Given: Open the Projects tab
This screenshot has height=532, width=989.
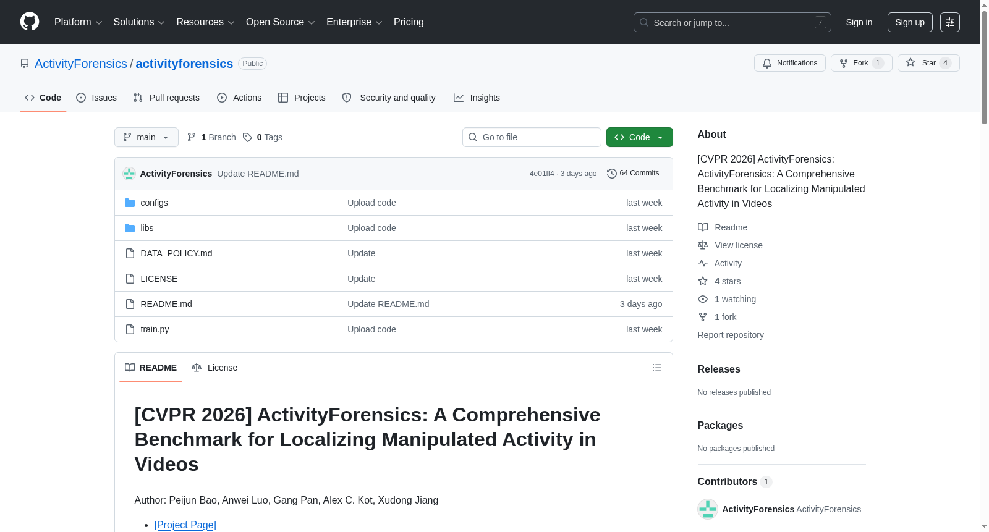Looking at the screenshot, I should click(x=302, y=98).
